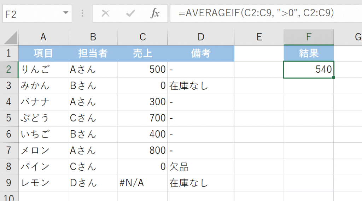The image size is (362, 201).
Task: Click the Name Box showing F2
Action: click(32, 13)
